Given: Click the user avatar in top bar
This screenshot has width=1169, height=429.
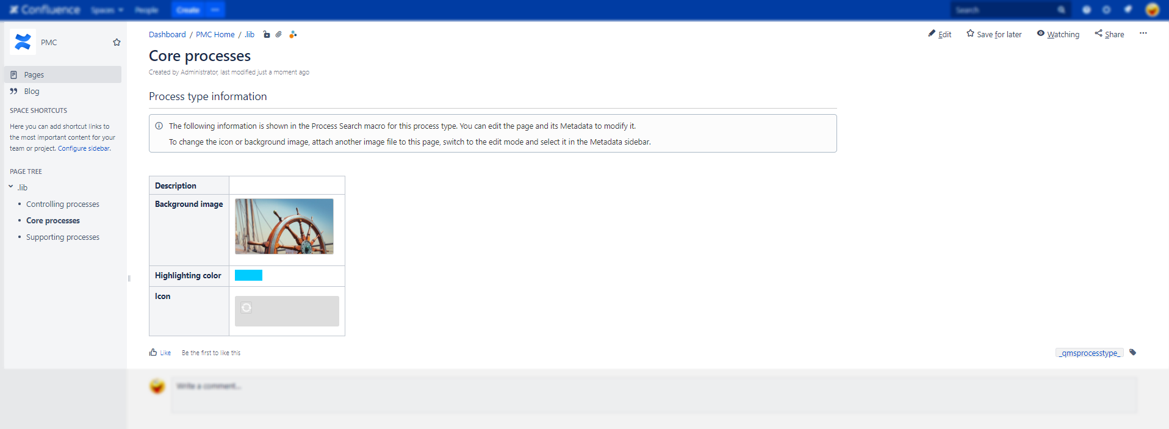Looking at the screenshot, I should click(1152, 10).
